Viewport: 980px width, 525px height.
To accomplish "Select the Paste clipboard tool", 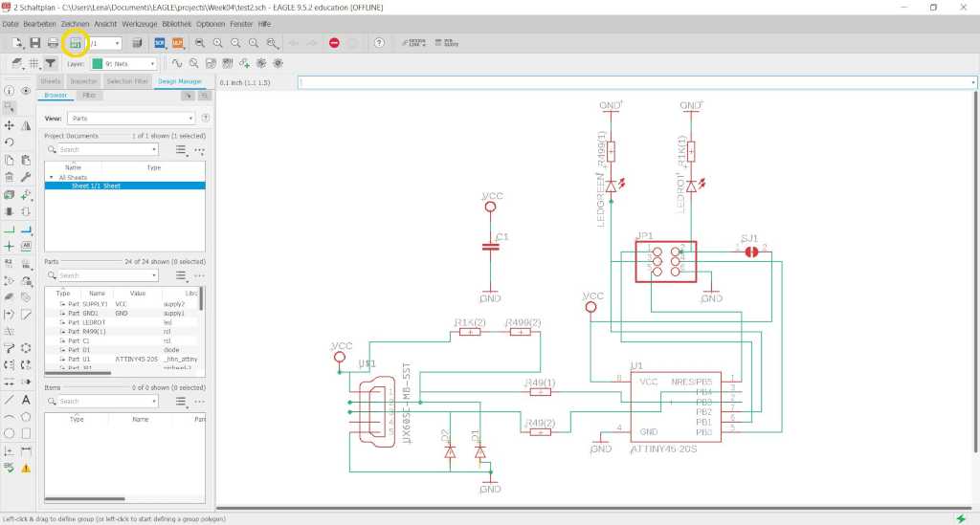I will point(26,161).
